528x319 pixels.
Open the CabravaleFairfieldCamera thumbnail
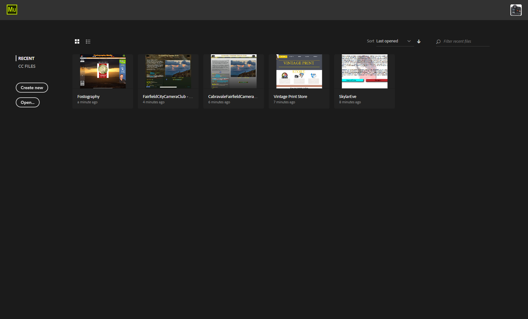pos(234,71)
